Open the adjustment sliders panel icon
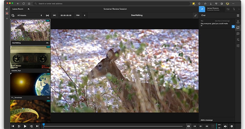The width and height of the screenshot is (245, 129). coord(238,46)
